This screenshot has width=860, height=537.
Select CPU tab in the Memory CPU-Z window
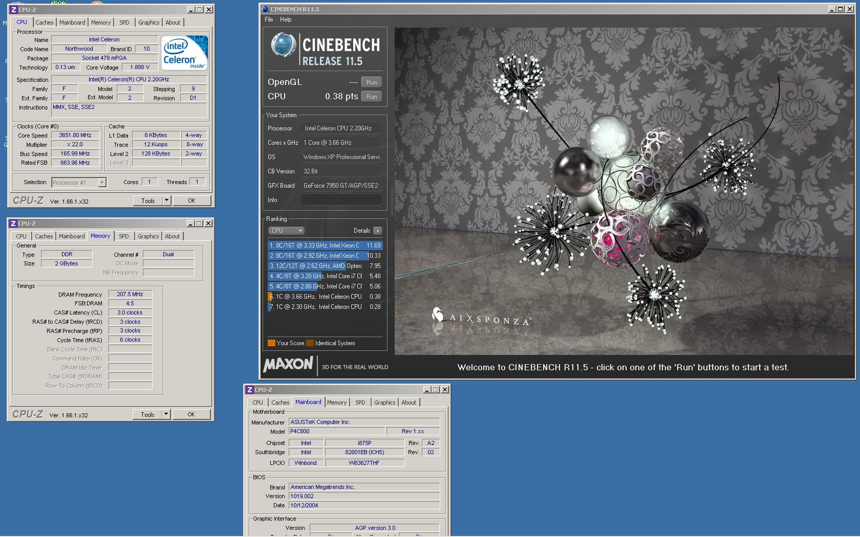21,236
